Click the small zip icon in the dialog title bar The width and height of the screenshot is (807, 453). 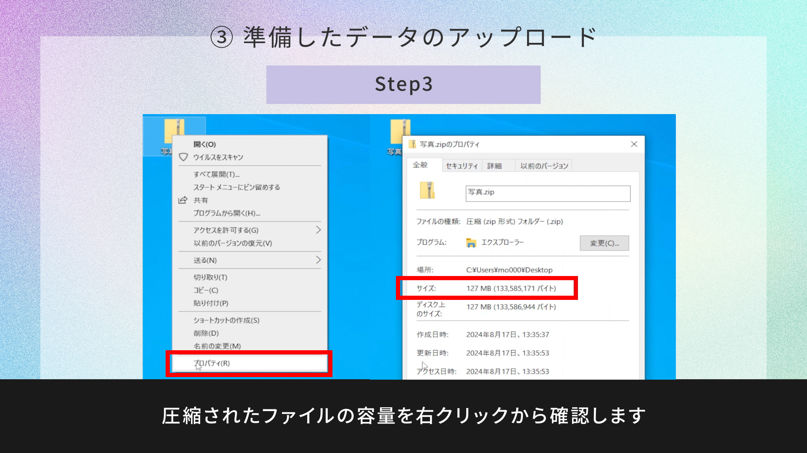coord(413,144)
